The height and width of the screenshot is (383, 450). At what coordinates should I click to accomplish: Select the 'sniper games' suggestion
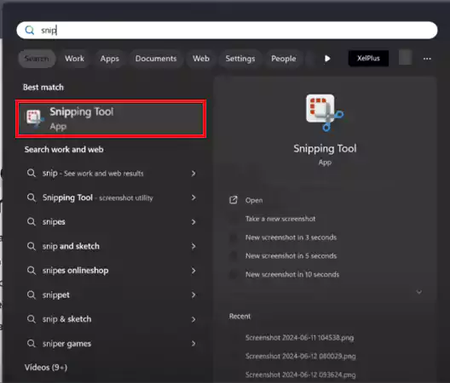(x=111, y=344)
